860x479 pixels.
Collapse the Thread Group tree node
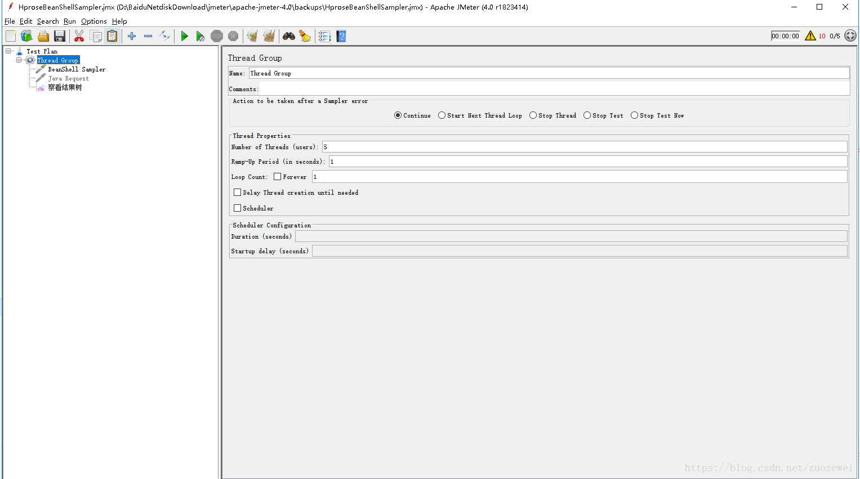click(x=19, y=60)
